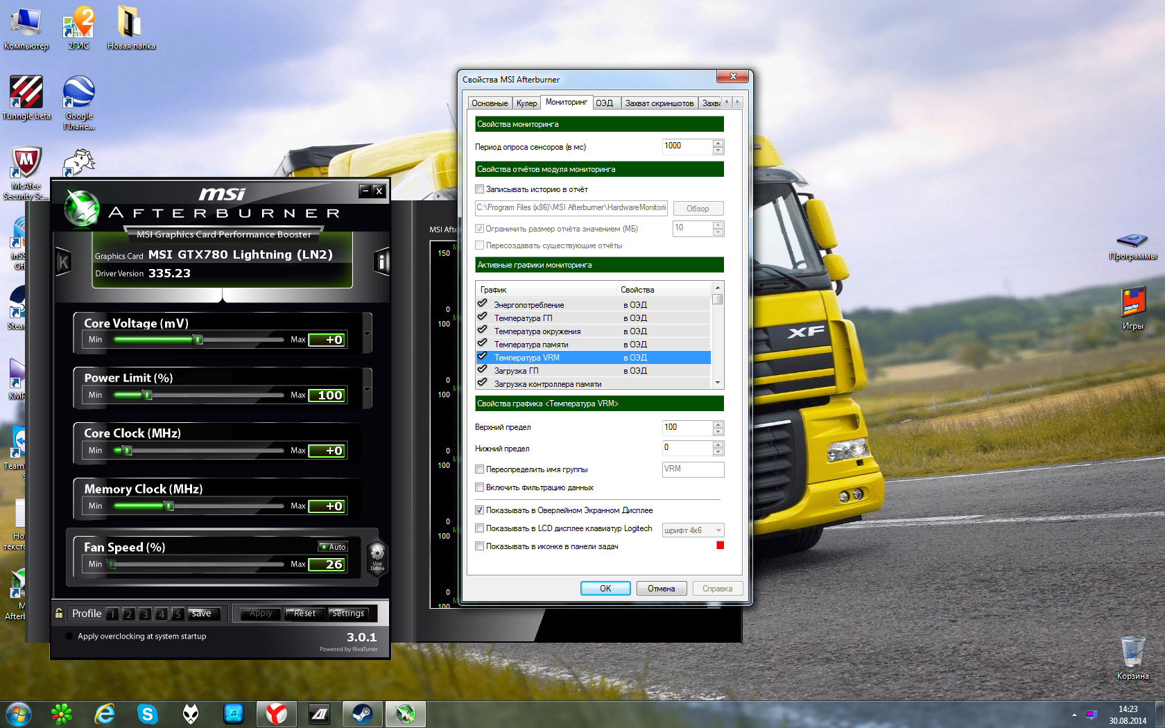This screenshot has height=728, width=1165.
Task: Open the ОЭД tab
Action: point(605,103)
